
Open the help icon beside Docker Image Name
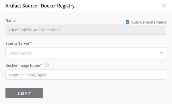tap(47, 65)
